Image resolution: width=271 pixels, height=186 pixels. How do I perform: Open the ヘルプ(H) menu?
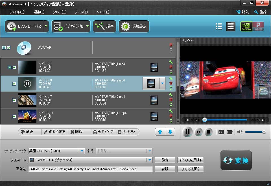pyautogui.click(x=103, y=12)
